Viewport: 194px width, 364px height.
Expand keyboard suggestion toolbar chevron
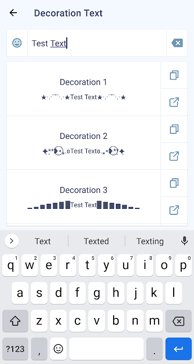click(x=12, y=241)
